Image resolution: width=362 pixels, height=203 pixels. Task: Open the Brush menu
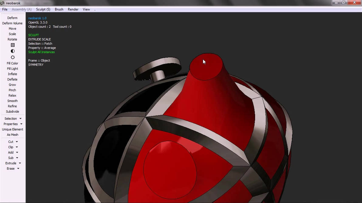[59, 9]
